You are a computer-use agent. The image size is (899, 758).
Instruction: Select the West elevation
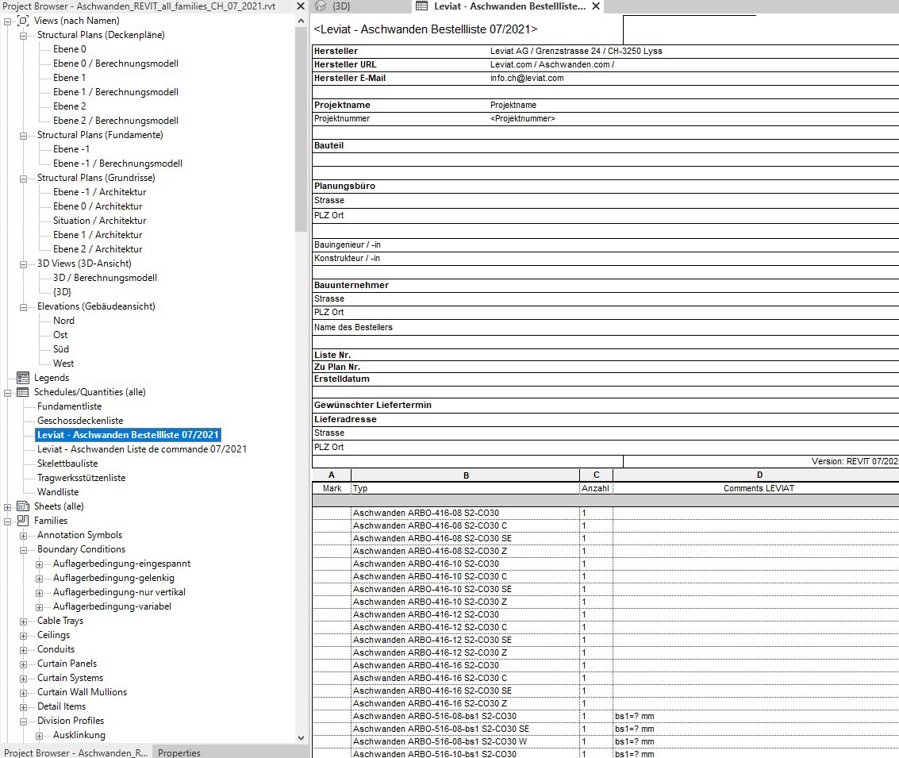tap(63, 364)
